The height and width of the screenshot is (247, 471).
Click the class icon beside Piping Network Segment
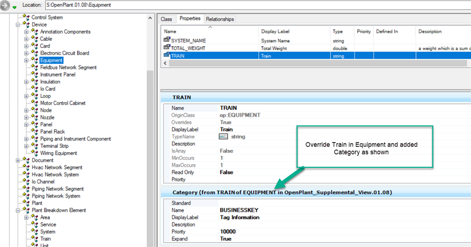26,189
